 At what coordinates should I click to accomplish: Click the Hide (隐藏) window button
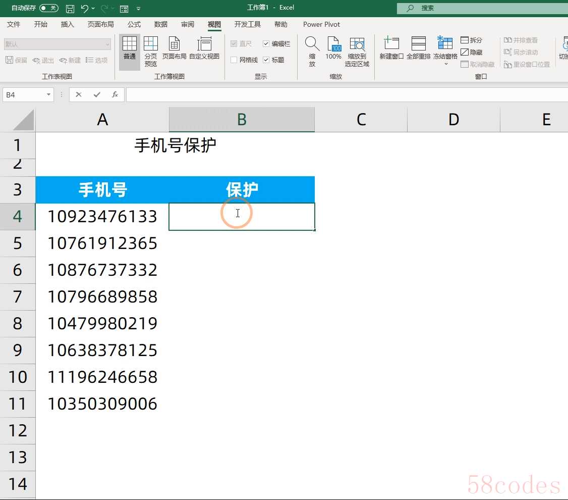coord(471,52)
